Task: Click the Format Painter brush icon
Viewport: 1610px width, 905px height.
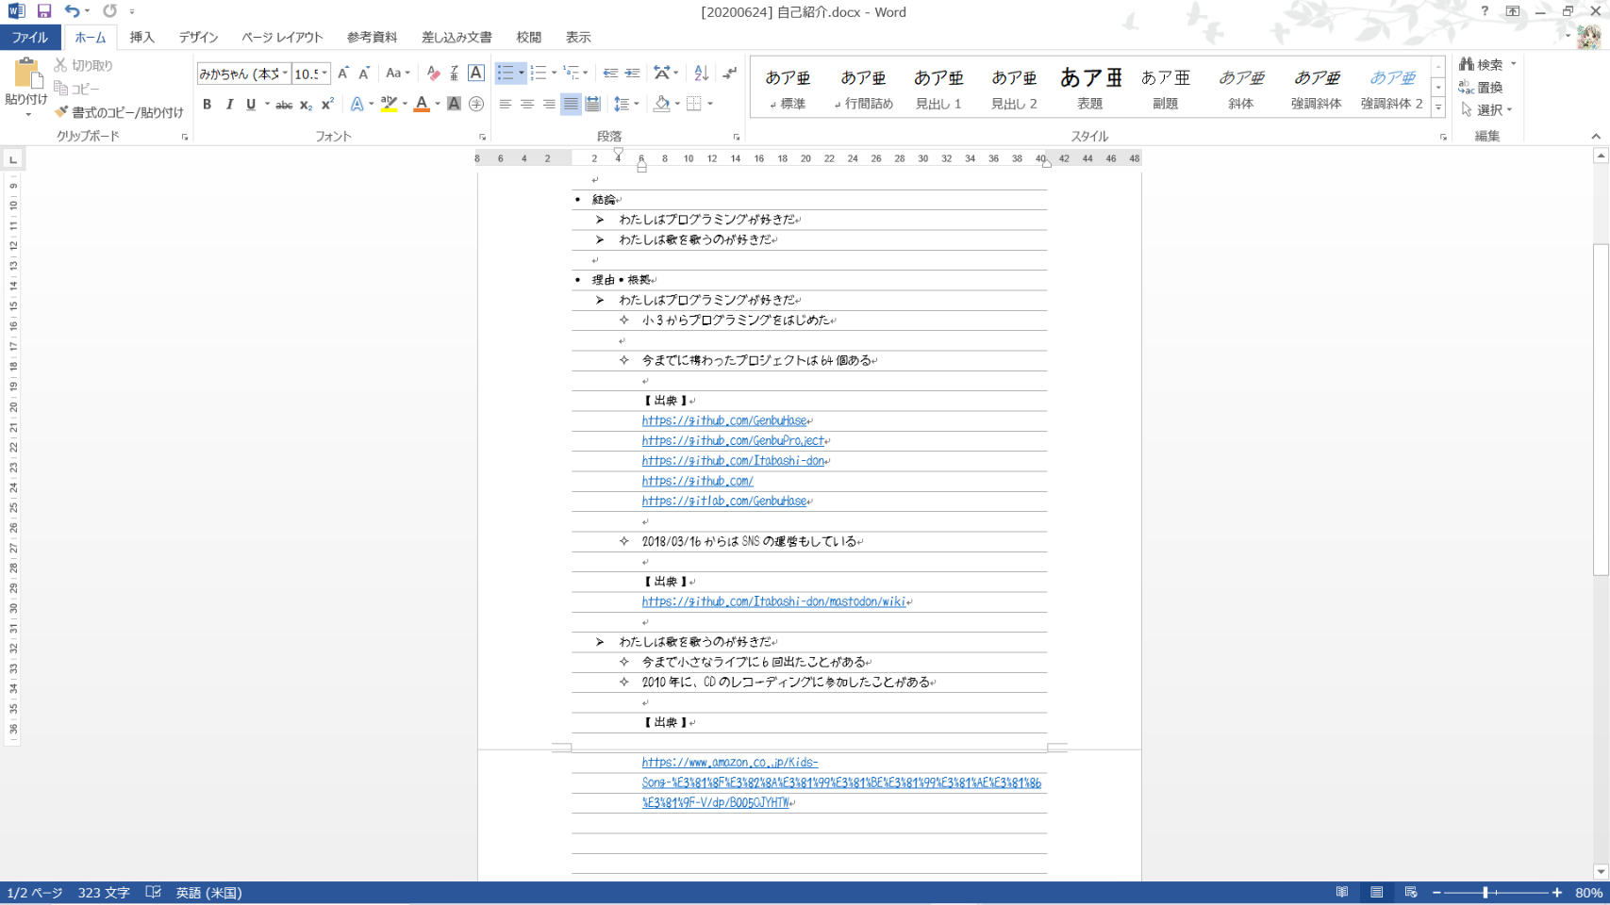Action: point(62,112)
